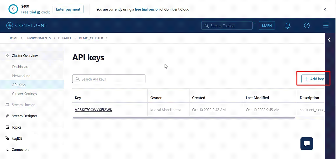Click modified date Oct. 10 2022 9:45 AM
This screenshot has width=336, height=159.
coord(263,110)
